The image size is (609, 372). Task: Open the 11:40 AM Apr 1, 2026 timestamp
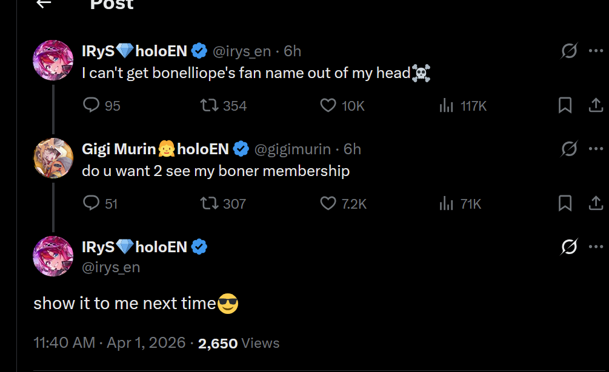click(110, 343)
